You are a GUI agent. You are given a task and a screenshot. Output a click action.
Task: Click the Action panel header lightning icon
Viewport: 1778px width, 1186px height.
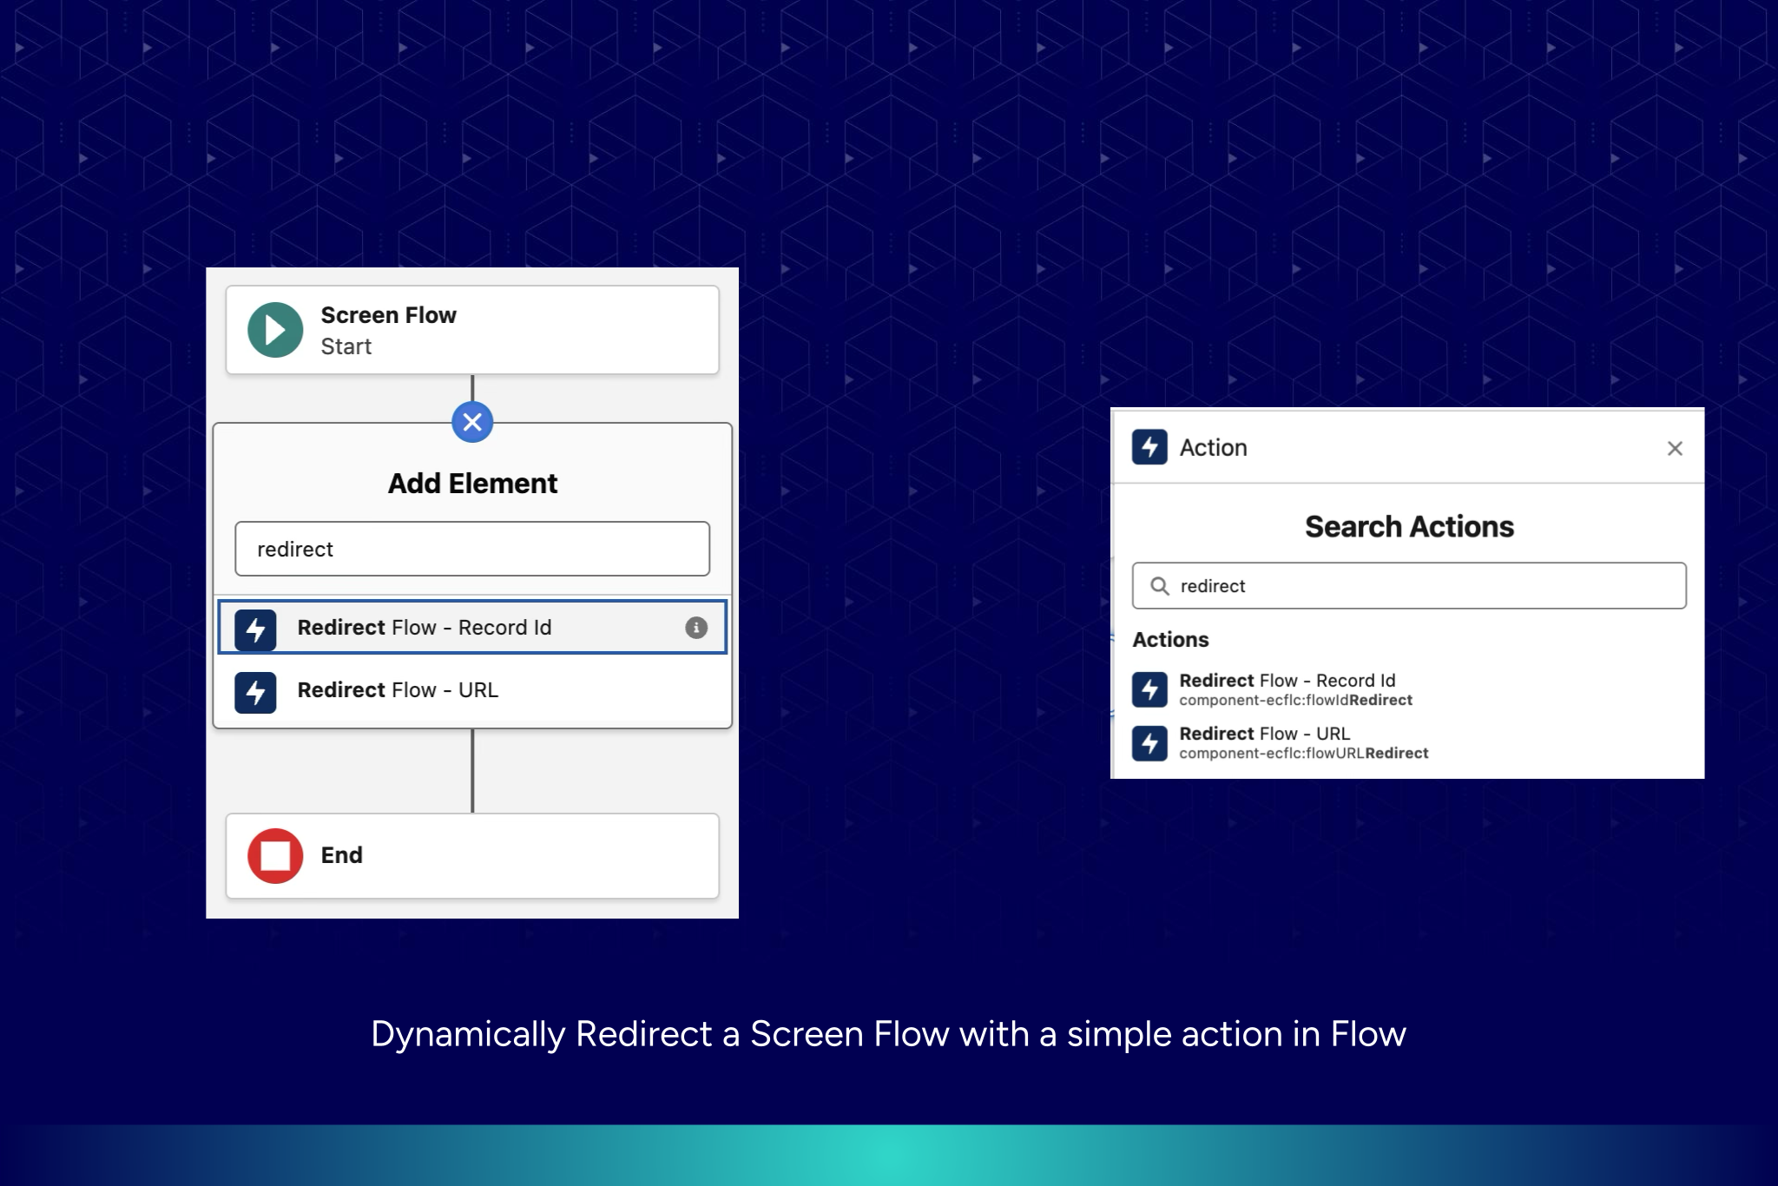pyautogui.click(x=1149, y=447)
